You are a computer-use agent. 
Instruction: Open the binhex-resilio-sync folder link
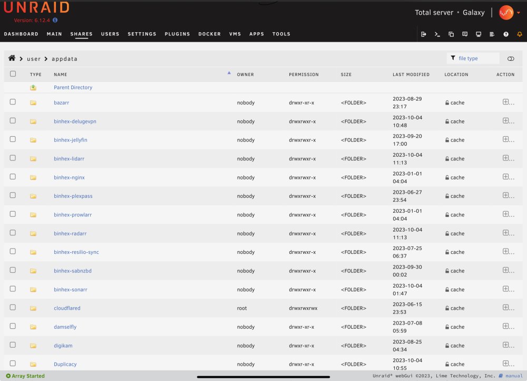tap(76, 252)
